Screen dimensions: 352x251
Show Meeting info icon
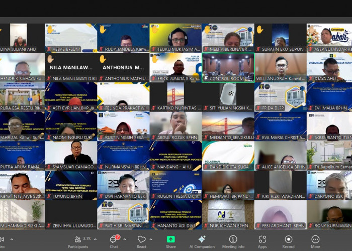pos(233,239)
